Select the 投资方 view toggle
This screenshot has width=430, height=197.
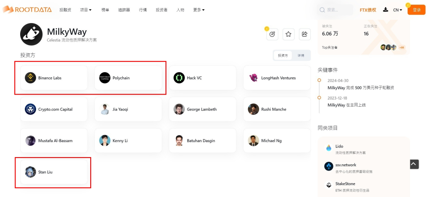pos(283,55)
